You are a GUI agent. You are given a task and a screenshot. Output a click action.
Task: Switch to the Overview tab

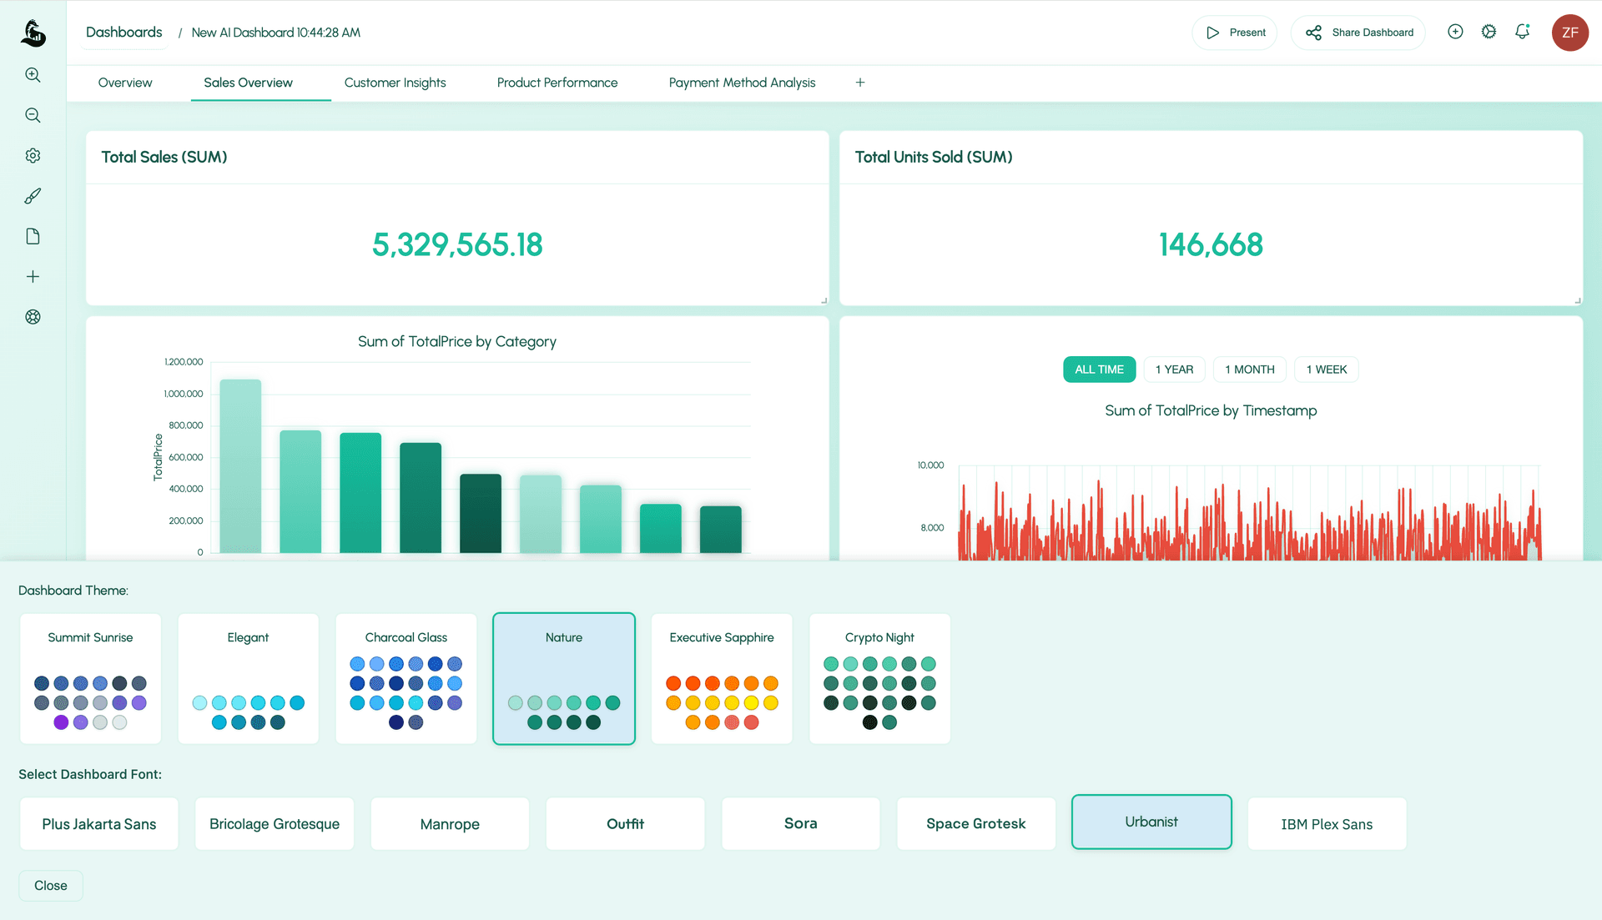(125, 83)
